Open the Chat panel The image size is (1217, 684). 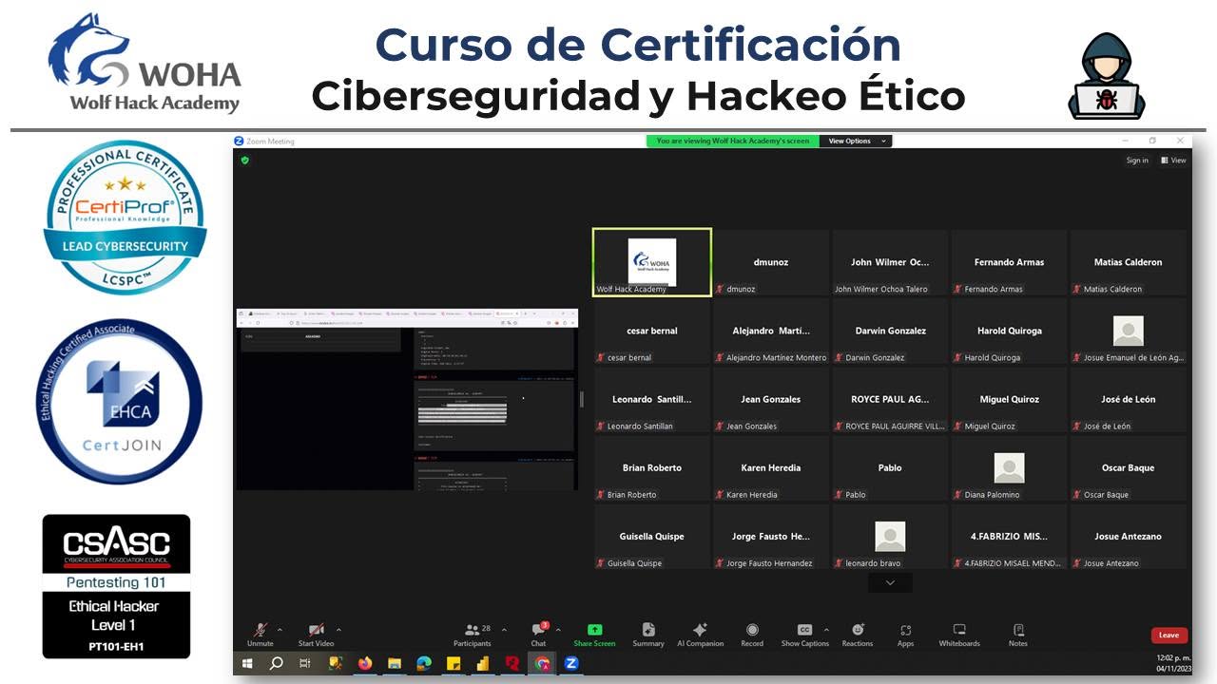[x=538, y=635]
